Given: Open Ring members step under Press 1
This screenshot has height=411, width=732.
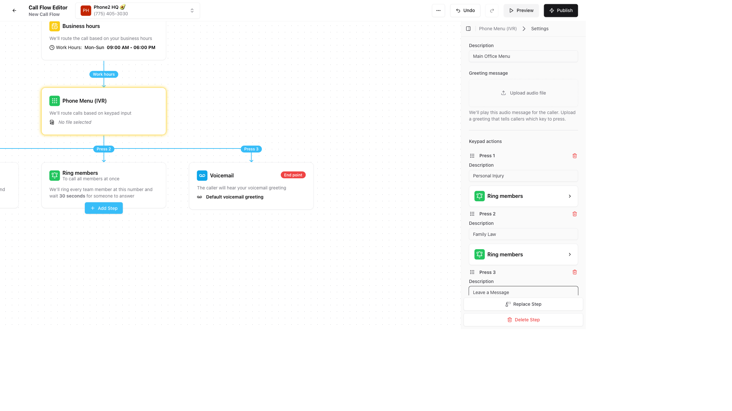Looking at the screenshot, I should click(x=523, y=196).
